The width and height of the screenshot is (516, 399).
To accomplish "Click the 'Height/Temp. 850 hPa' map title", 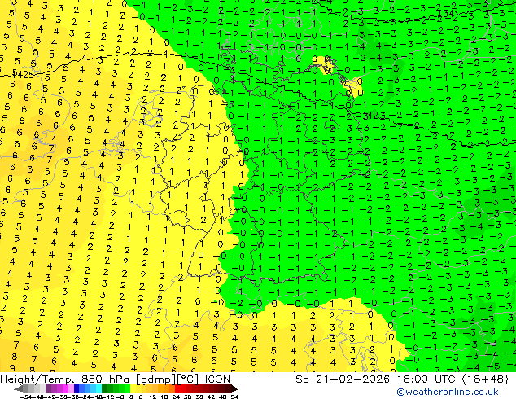I will pos(64,379).
